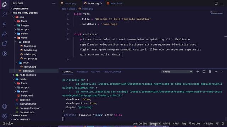Switch to layout.pug tab

tap(70, 3)
